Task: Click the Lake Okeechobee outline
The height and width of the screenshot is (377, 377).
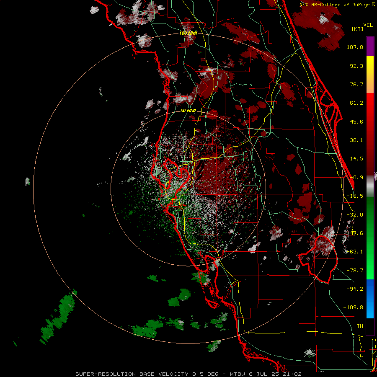Action: point(319,260)
